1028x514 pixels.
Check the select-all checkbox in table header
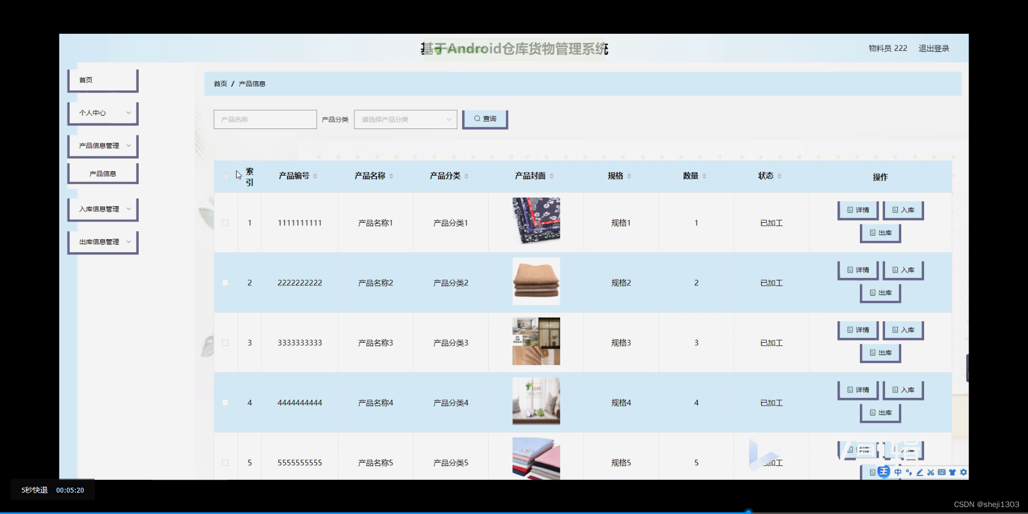point(225,177)
